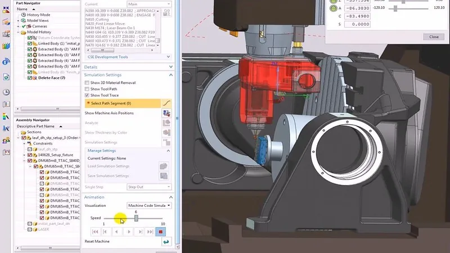The height and width of the screenshot is (253, 450).
Task: Click the Reset Machine icon
Action: [x=166, y=242]
